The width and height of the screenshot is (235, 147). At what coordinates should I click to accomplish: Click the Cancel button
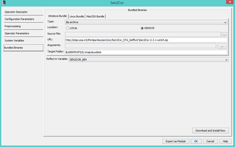(210, 141)
